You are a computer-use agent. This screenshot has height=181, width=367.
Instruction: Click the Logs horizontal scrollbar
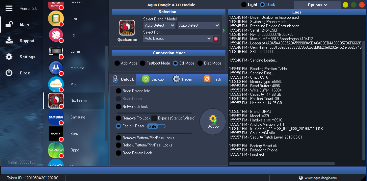(282, 164)
